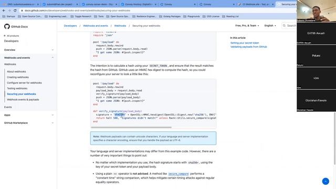The image size is (336, 189).
Task: Open Testing webhooks in the sidebar
Action: click(x=17, y=88)
